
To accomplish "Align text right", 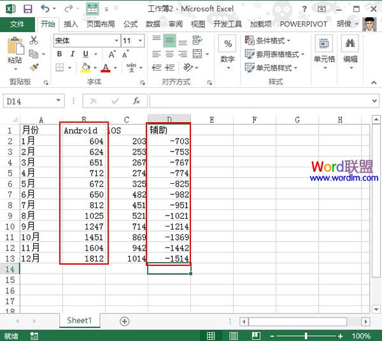I will point(183,54).
